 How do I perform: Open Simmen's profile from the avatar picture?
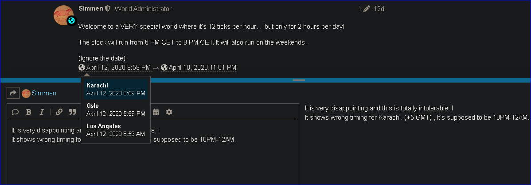click(64, 15)
